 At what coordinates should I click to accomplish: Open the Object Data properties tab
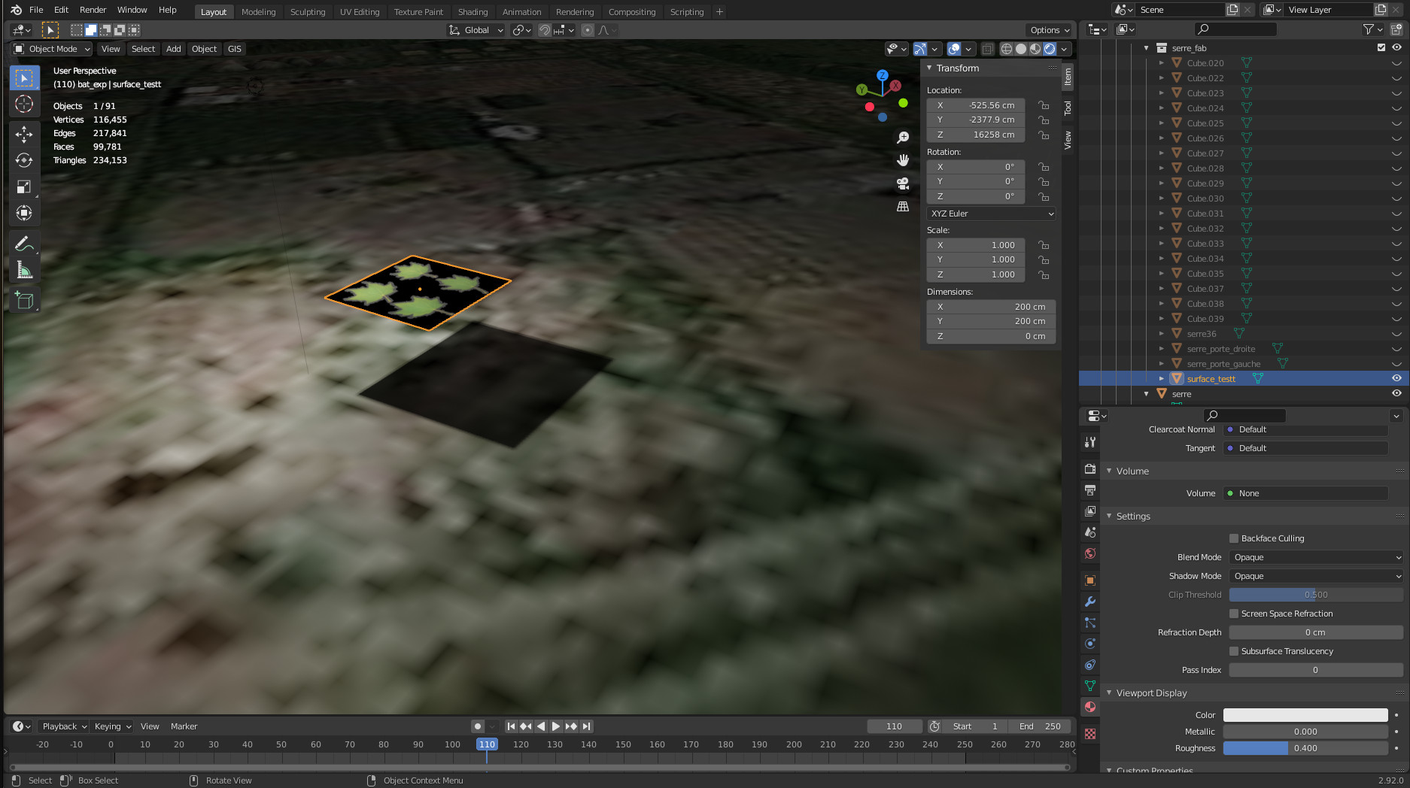coord(1089,686)
